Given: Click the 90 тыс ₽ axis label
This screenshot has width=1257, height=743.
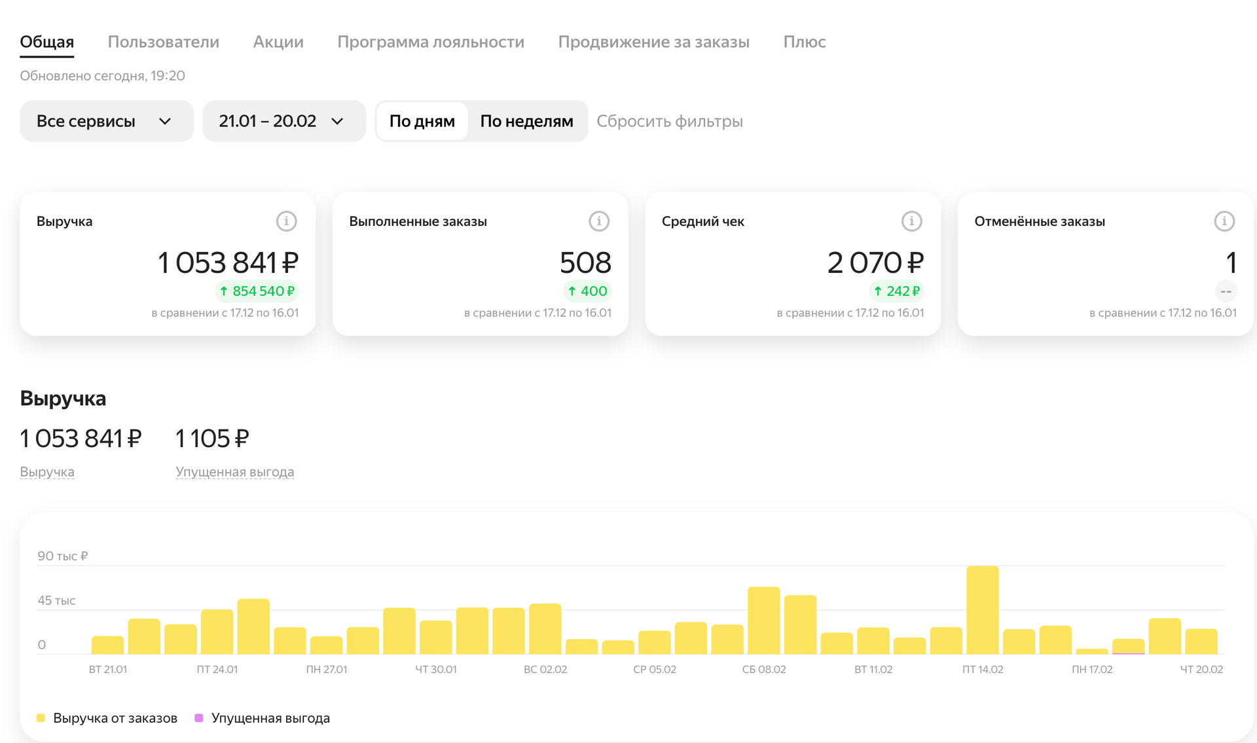Looking at the screenshot, I should 63,556.
